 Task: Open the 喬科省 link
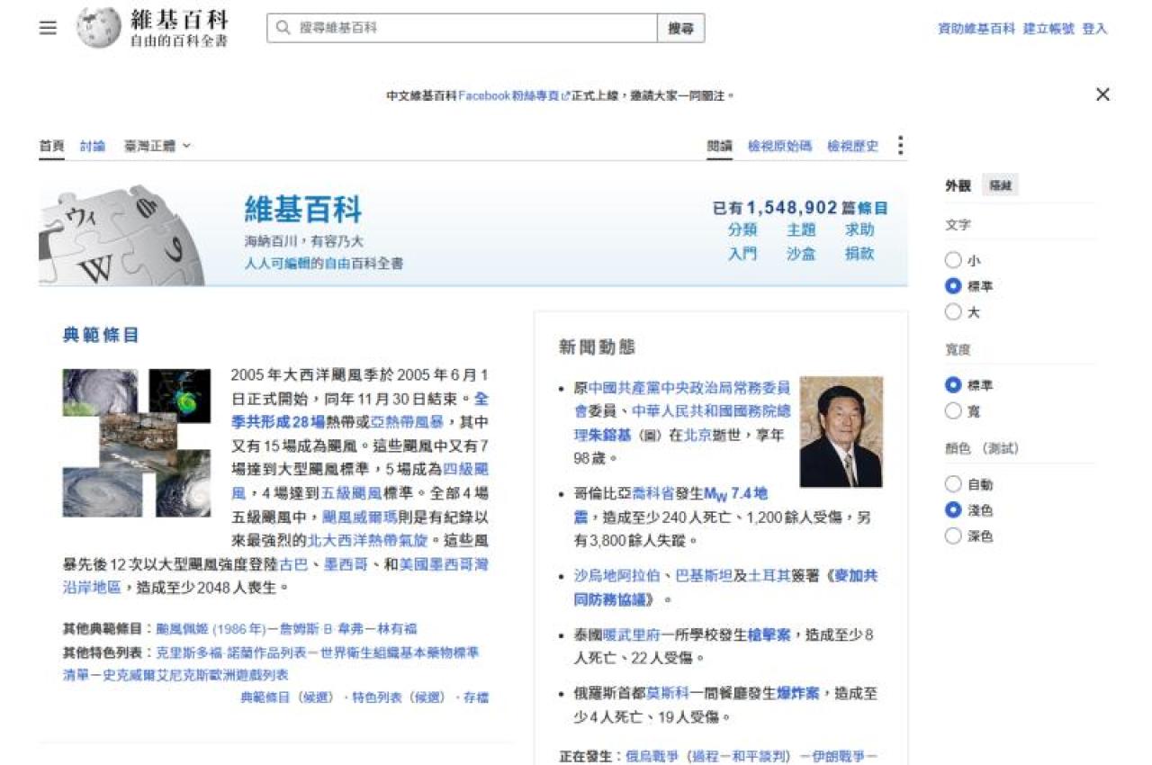653,493
